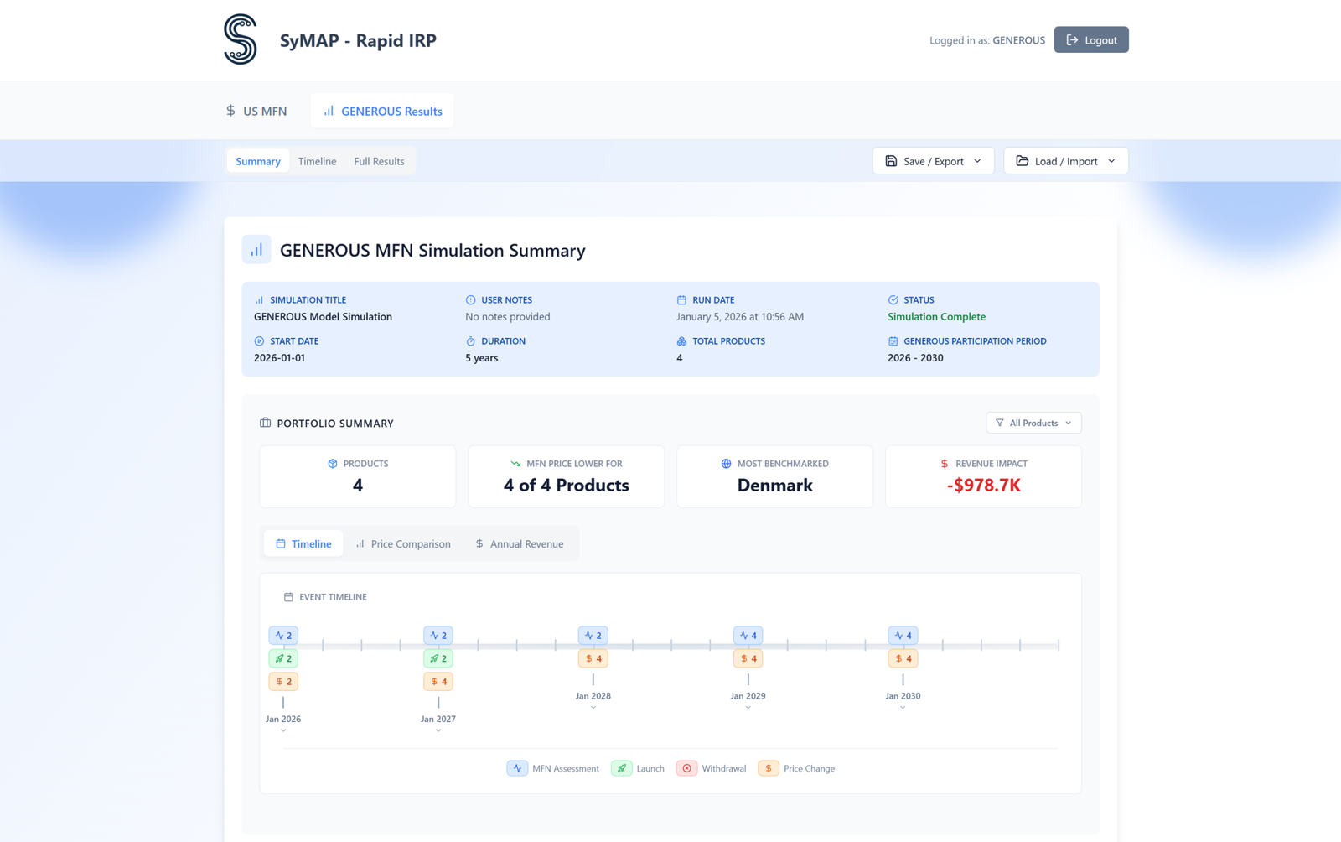Viewport: 1341px width, 842px height.
Task: Click the SyMAP logo icon
Action: click(x=240, y=39)
